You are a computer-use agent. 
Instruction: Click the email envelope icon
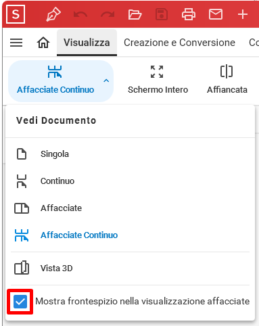216,14
